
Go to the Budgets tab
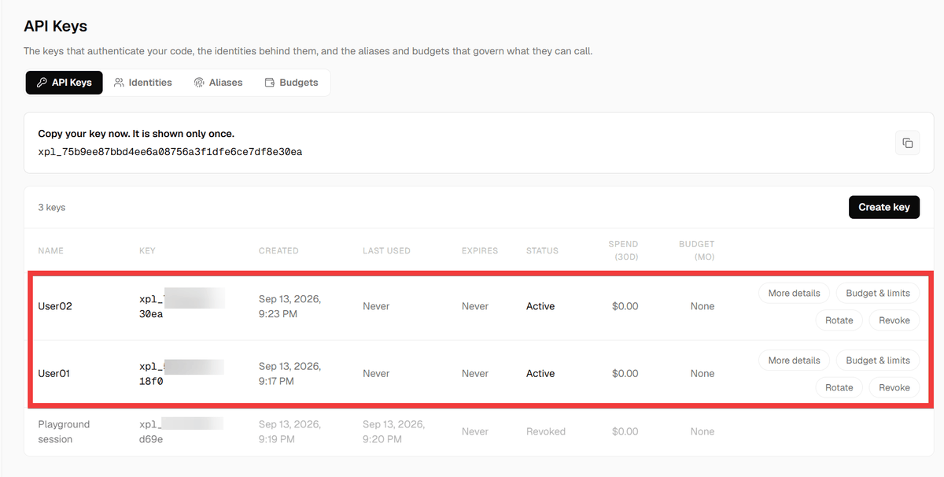tap(291, 83)
